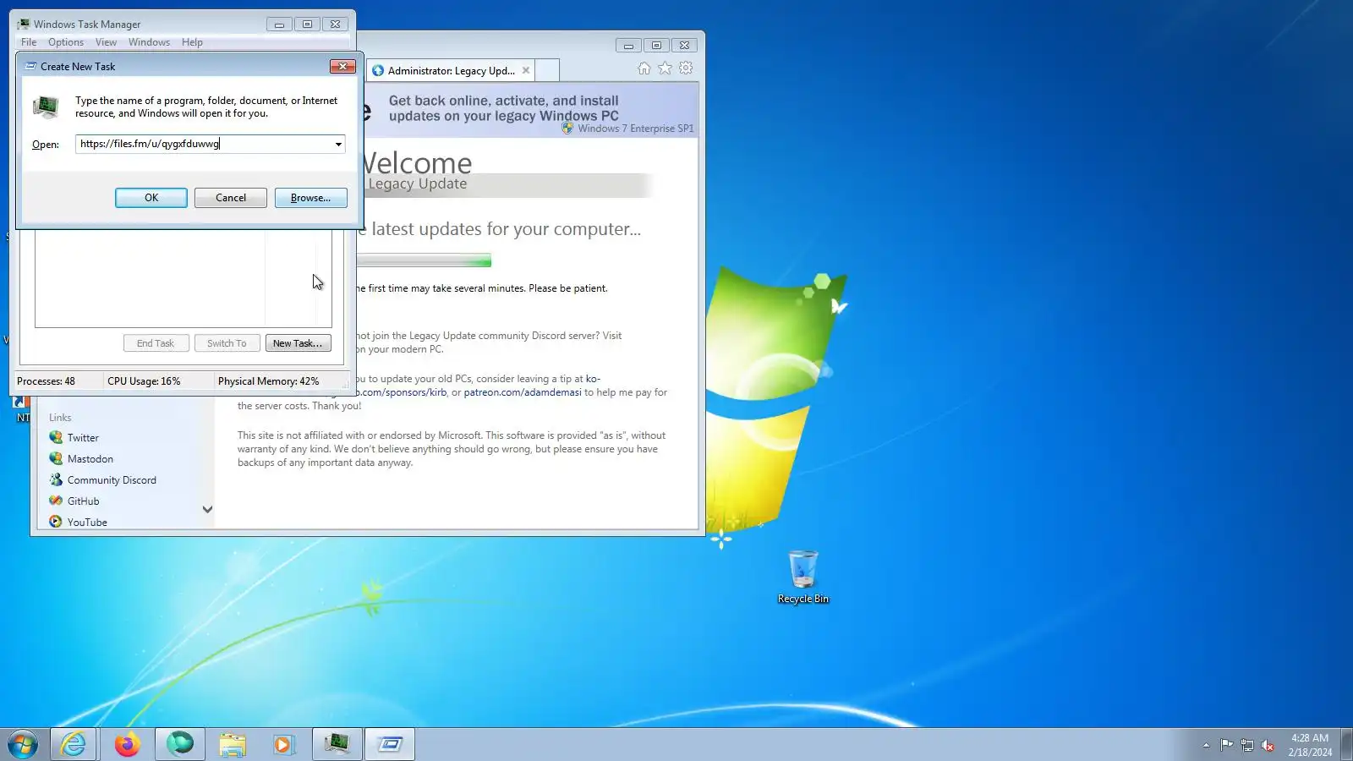Open the Action Center flag icon
Viewport: 1353px width, 761px height.
[x=1226, y=745]
